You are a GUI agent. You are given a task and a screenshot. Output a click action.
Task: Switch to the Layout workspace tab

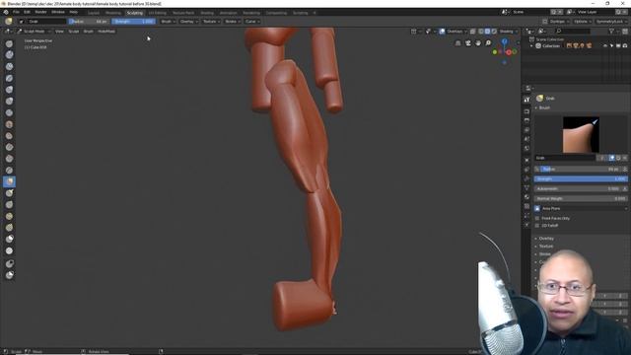pyautogui.click(x=94, y=13)
